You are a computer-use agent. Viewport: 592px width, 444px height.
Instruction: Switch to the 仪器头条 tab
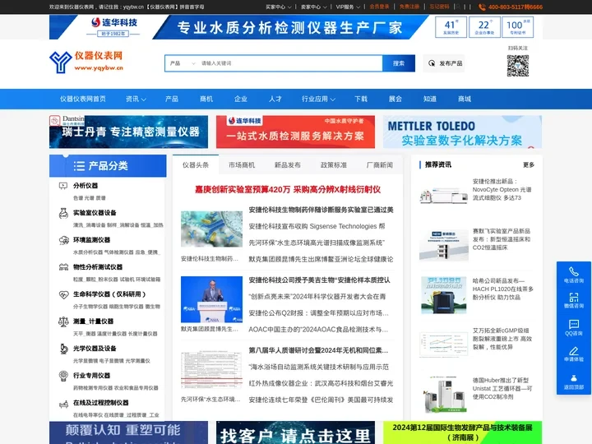tap(196, 165)
